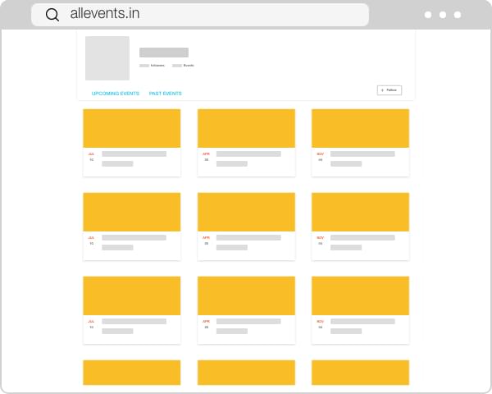Click the NOV date badge in second row
The image size is (492, 394).
pos(321,241)
